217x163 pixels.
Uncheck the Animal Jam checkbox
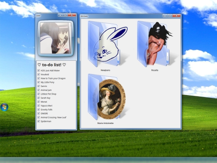39,90
